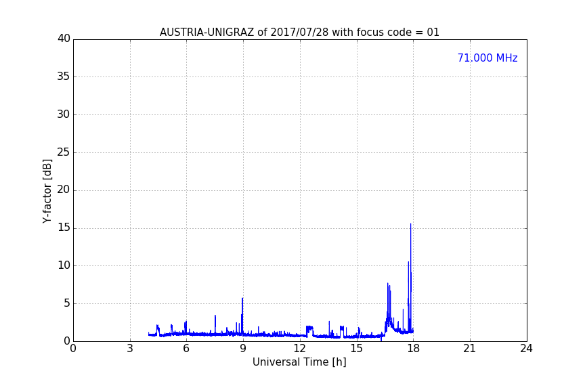The image size is (585, 390).
Task: Click the x-axis tick label 18
Action: click(414, 349)
